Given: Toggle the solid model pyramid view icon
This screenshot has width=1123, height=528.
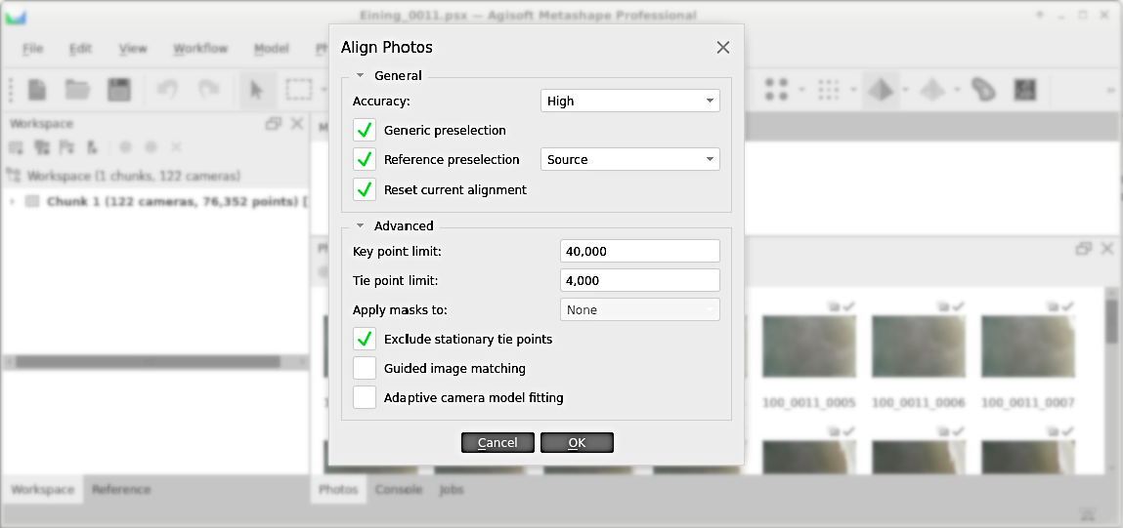Looking at the screenshot, I should pyautogui.click(x=882, y=91).
